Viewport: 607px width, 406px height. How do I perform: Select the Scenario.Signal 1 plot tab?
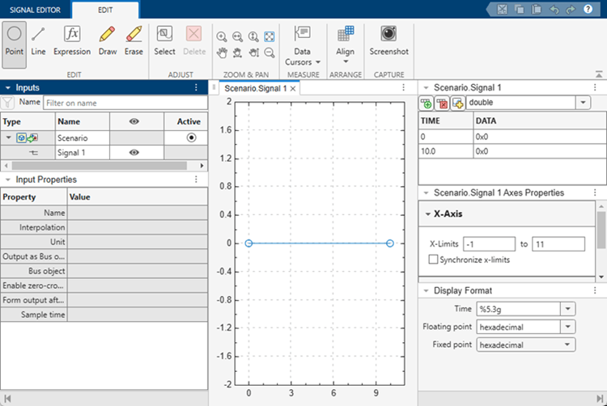point(256,88)
